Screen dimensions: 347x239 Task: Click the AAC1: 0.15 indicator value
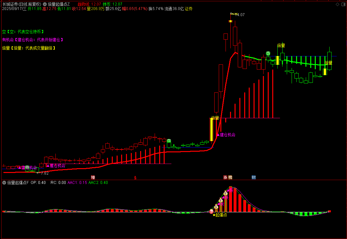(x=77, y=183)
